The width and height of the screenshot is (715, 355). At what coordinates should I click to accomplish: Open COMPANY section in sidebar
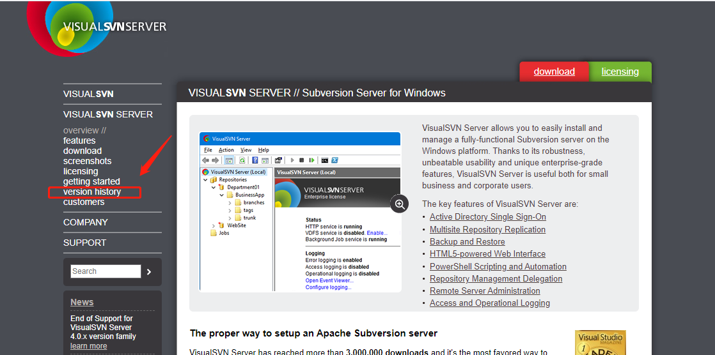pyautogui.click(x=86, y=222)
